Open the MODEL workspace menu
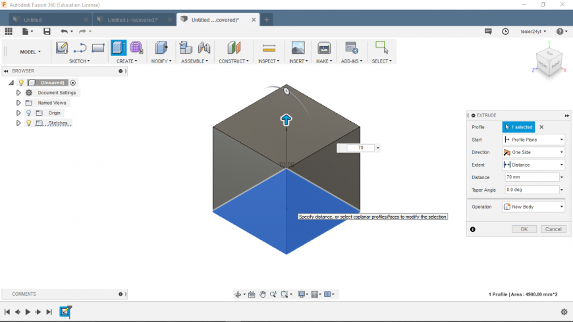The image size is (573, 322). 30,51
